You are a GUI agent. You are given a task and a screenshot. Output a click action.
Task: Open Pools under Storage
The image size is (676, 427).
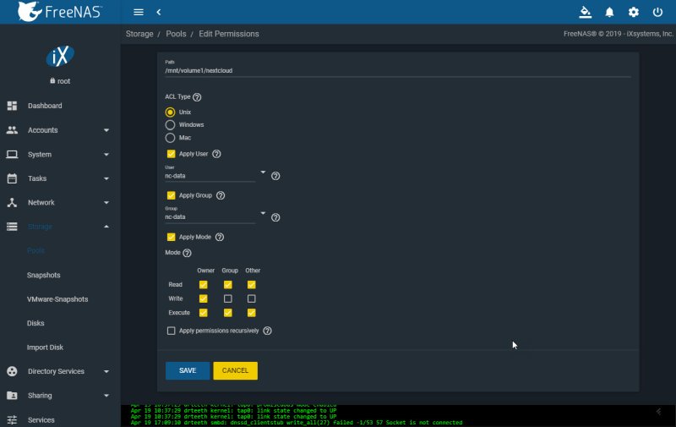[35, 250]
